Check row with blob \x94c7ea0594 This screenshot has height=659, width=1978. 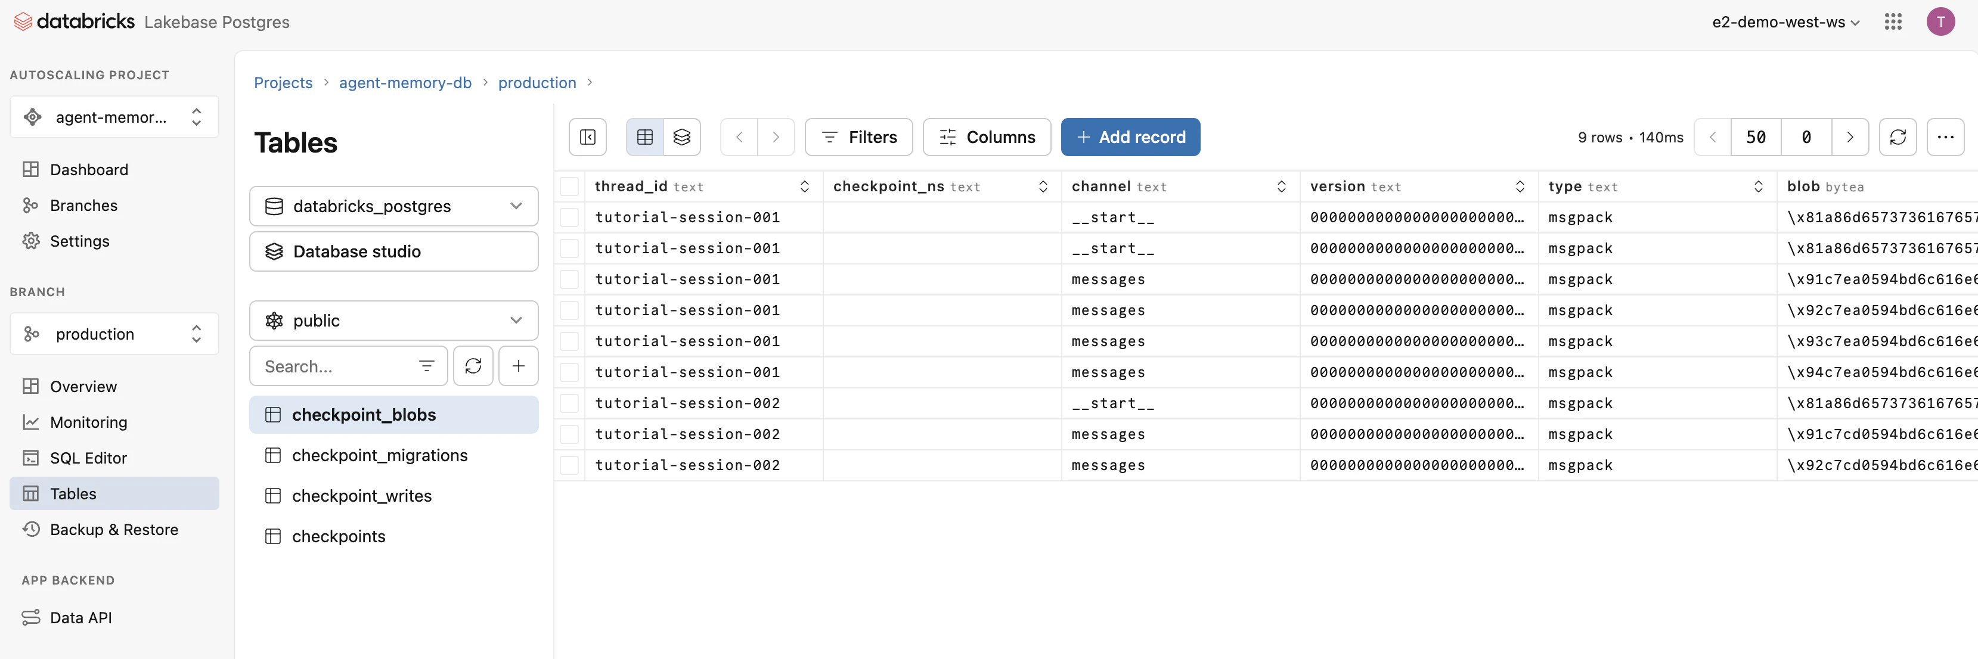point(569,373)
